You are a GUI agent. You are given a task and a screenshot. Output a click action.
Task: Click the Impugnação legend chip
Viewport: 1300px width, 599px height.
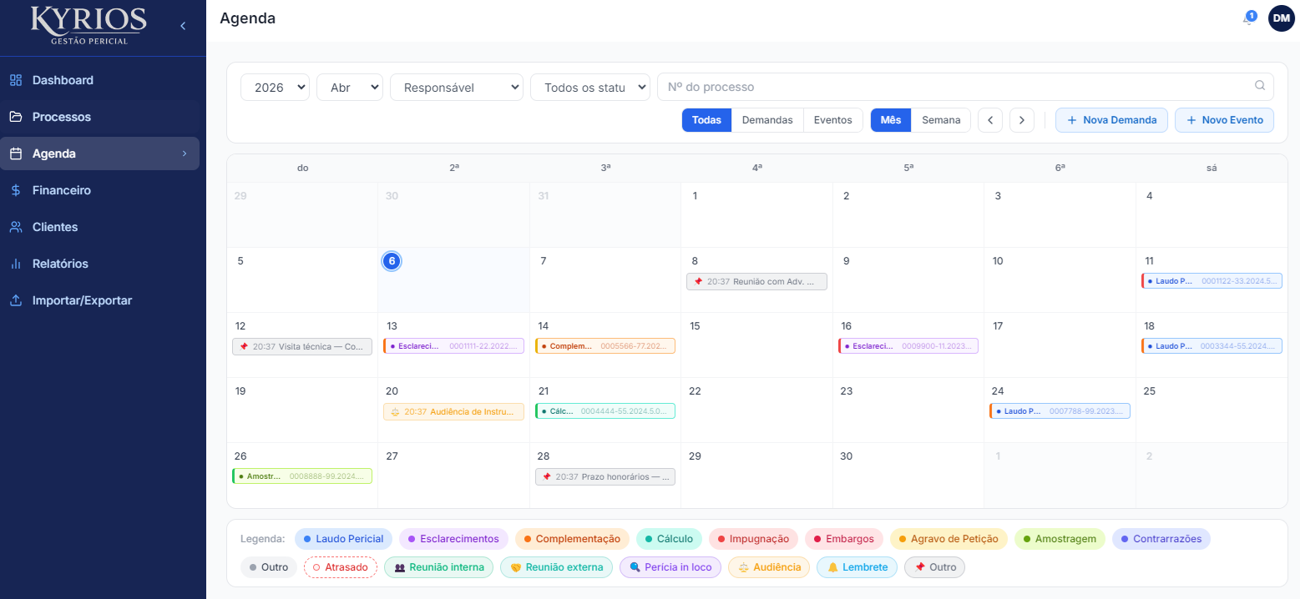pyautogui.click(x=754, y=539)
